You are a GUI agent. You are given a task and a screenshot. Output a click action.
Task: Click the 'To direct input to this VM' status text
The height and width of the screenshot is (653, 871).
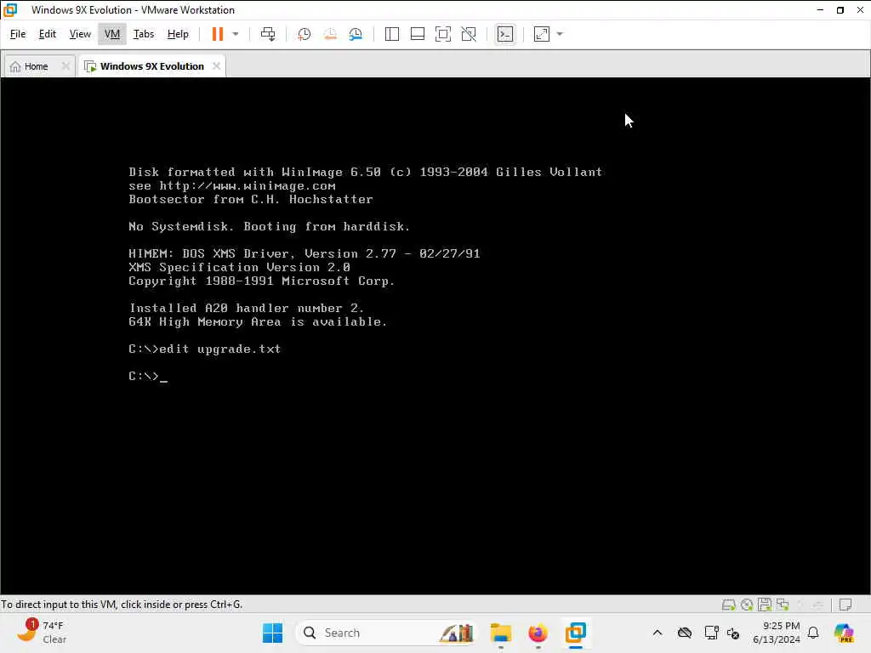click(x=122, y=605)
